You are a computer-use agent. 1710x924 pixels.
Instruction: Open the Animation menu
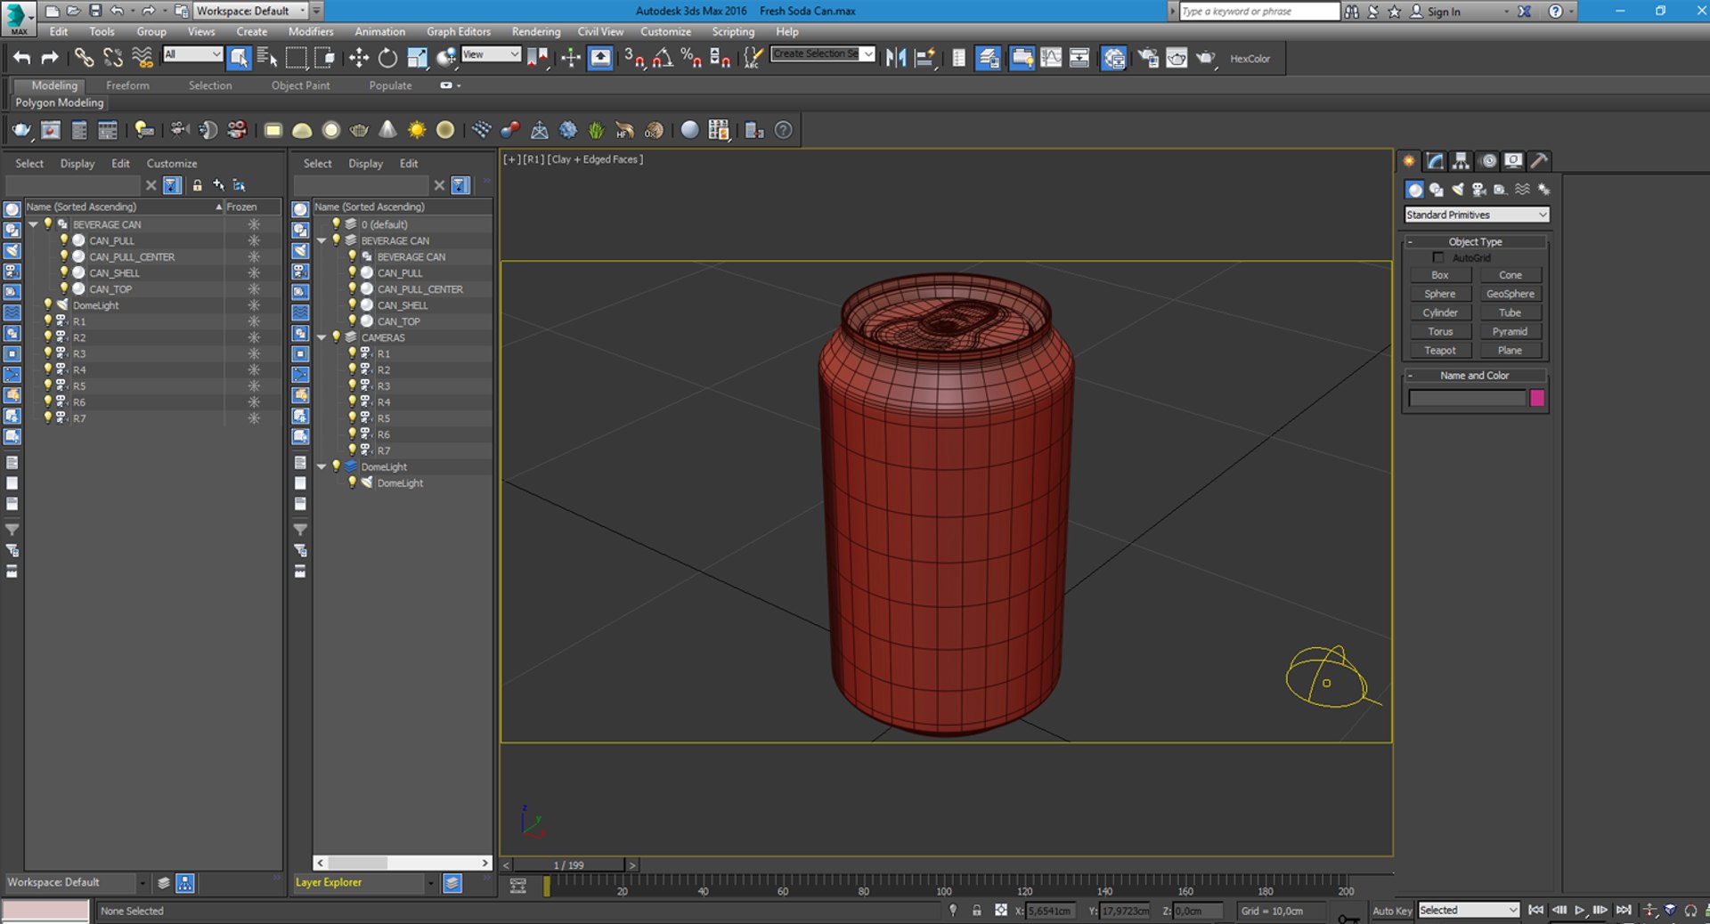[380, 31]
